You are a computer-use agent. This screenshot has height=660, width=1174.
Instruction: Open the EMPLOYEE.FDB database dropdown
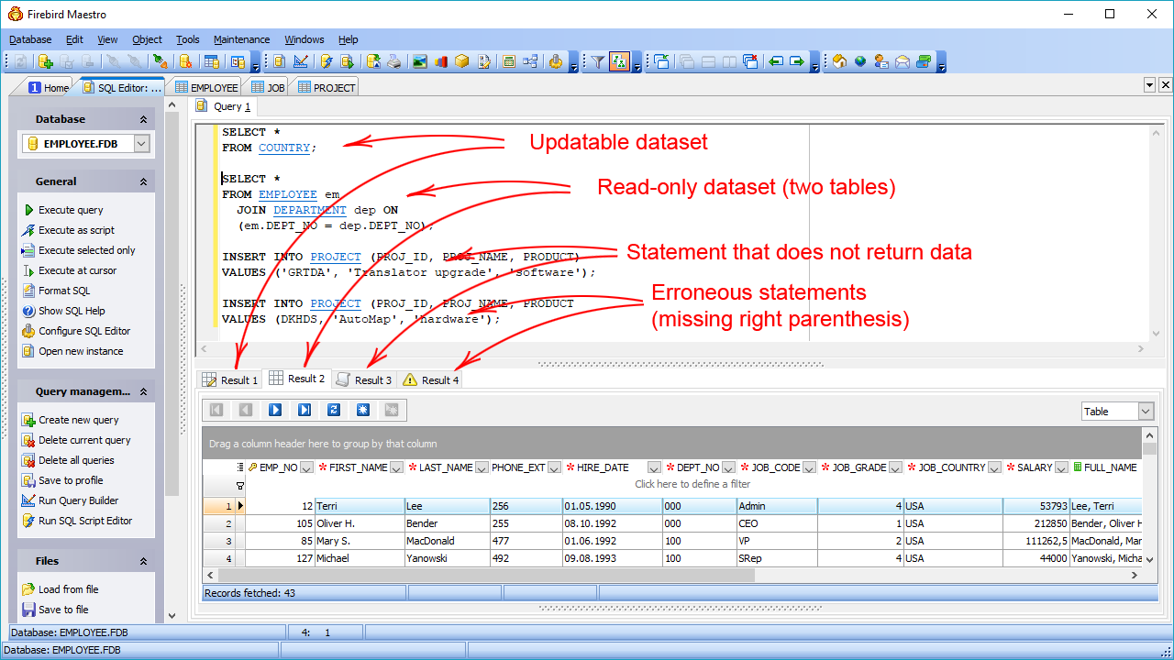141,144
